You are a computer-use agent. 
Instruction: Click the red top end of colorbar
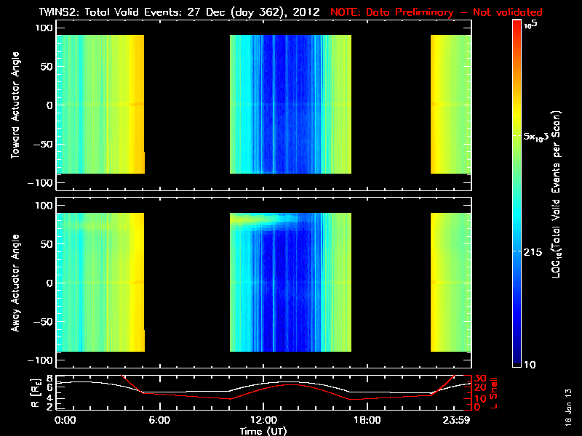517,25
